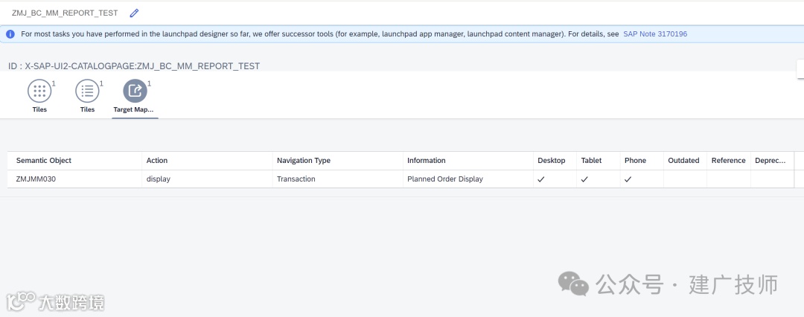
Task: Click the Navigation Type column header
Action: [x=303, y=161]
